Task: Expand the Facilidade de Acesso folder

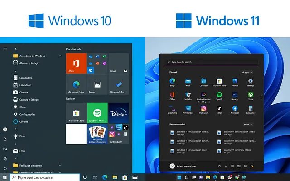Action: [37, 165]
